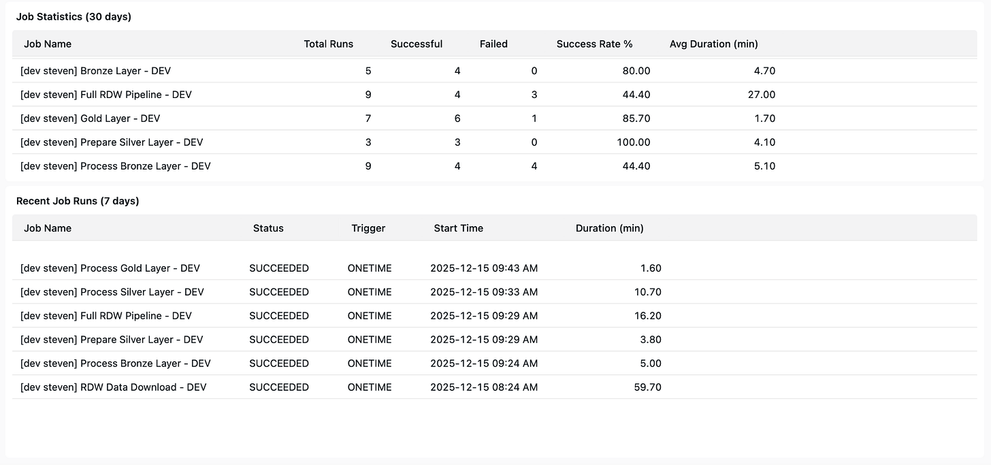Click failed count 3 for Full RDW Pipeline
The width and height of the screenshot is (991, 465).
(x=534, y=95)
